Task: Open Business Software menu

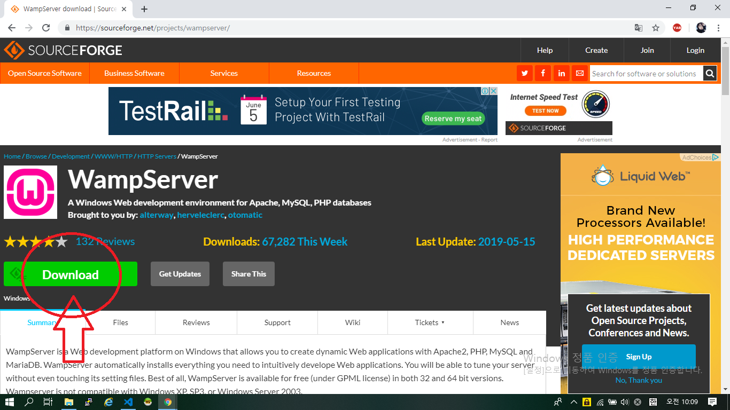Action: (x=134, y=73)
